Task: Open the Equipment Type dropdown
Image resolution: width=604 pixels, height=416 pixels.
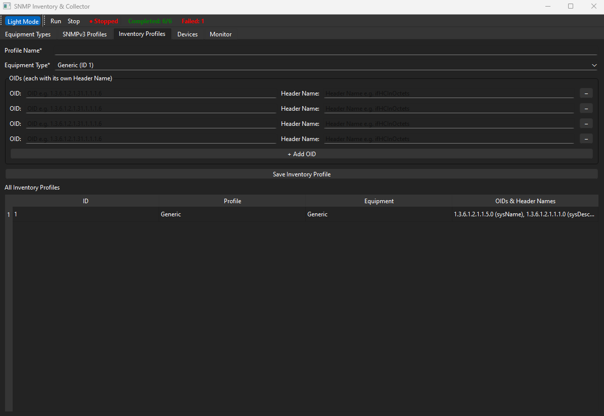Action: [x=594, y=65]
